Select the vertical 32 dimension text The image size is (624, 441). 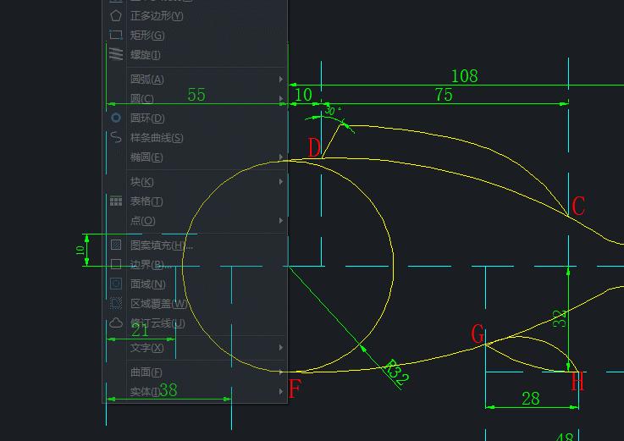tap(560, 318)
